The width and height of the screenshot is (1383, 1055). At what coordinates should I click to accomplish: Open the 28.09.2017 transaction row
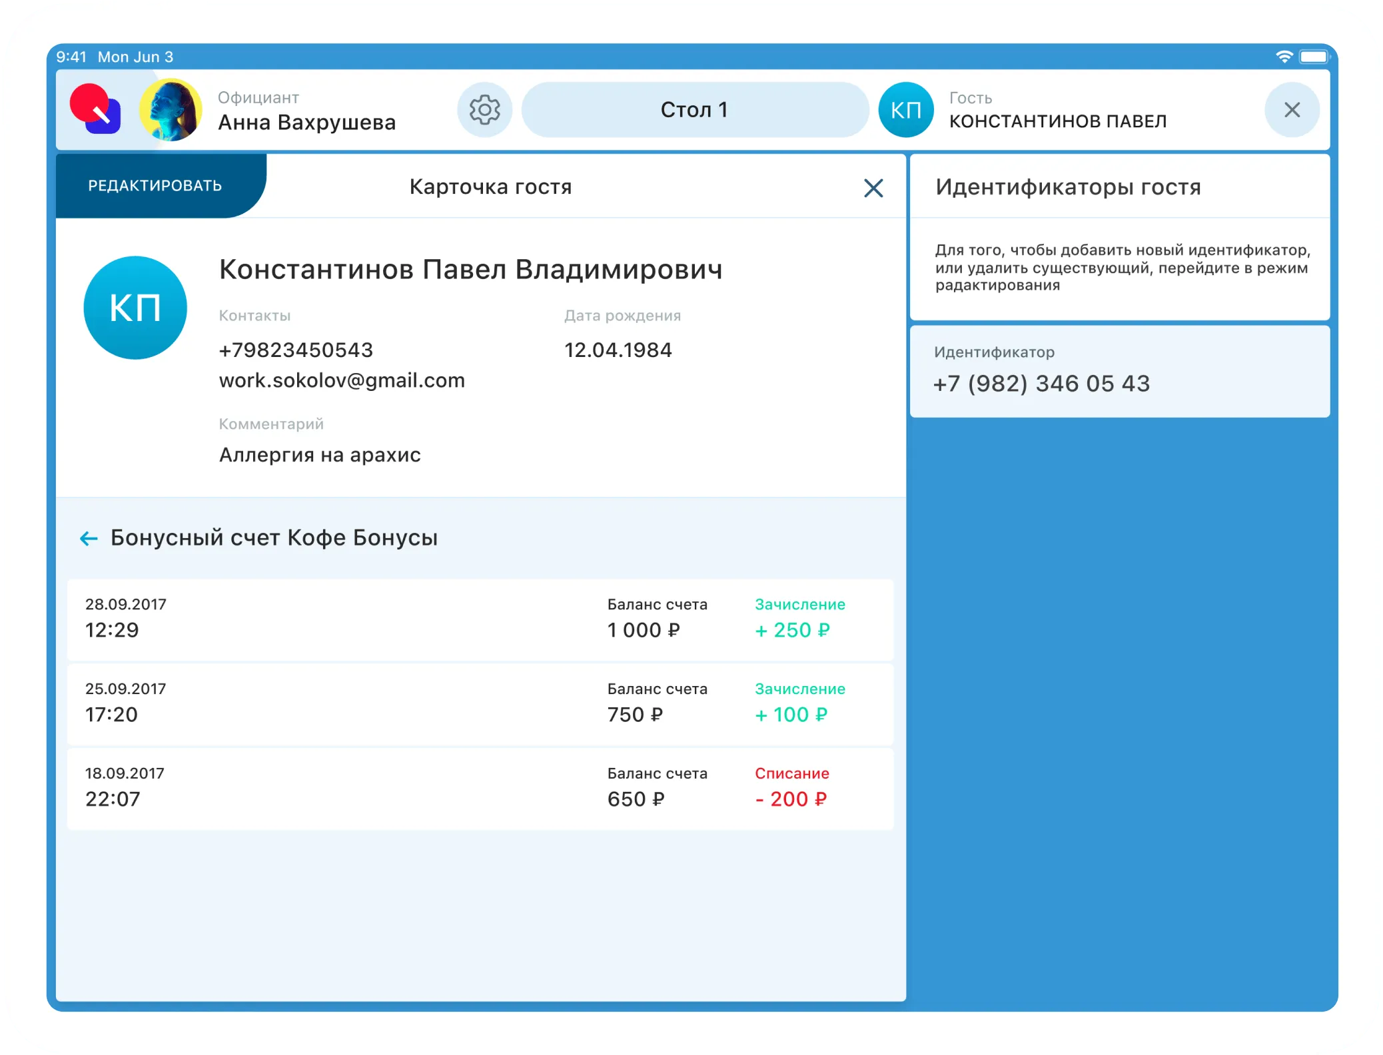(x=480, y=619)
